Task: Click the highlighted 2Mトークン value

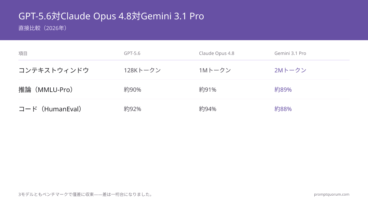Action: pyautogui.click(x=290, y=70)
